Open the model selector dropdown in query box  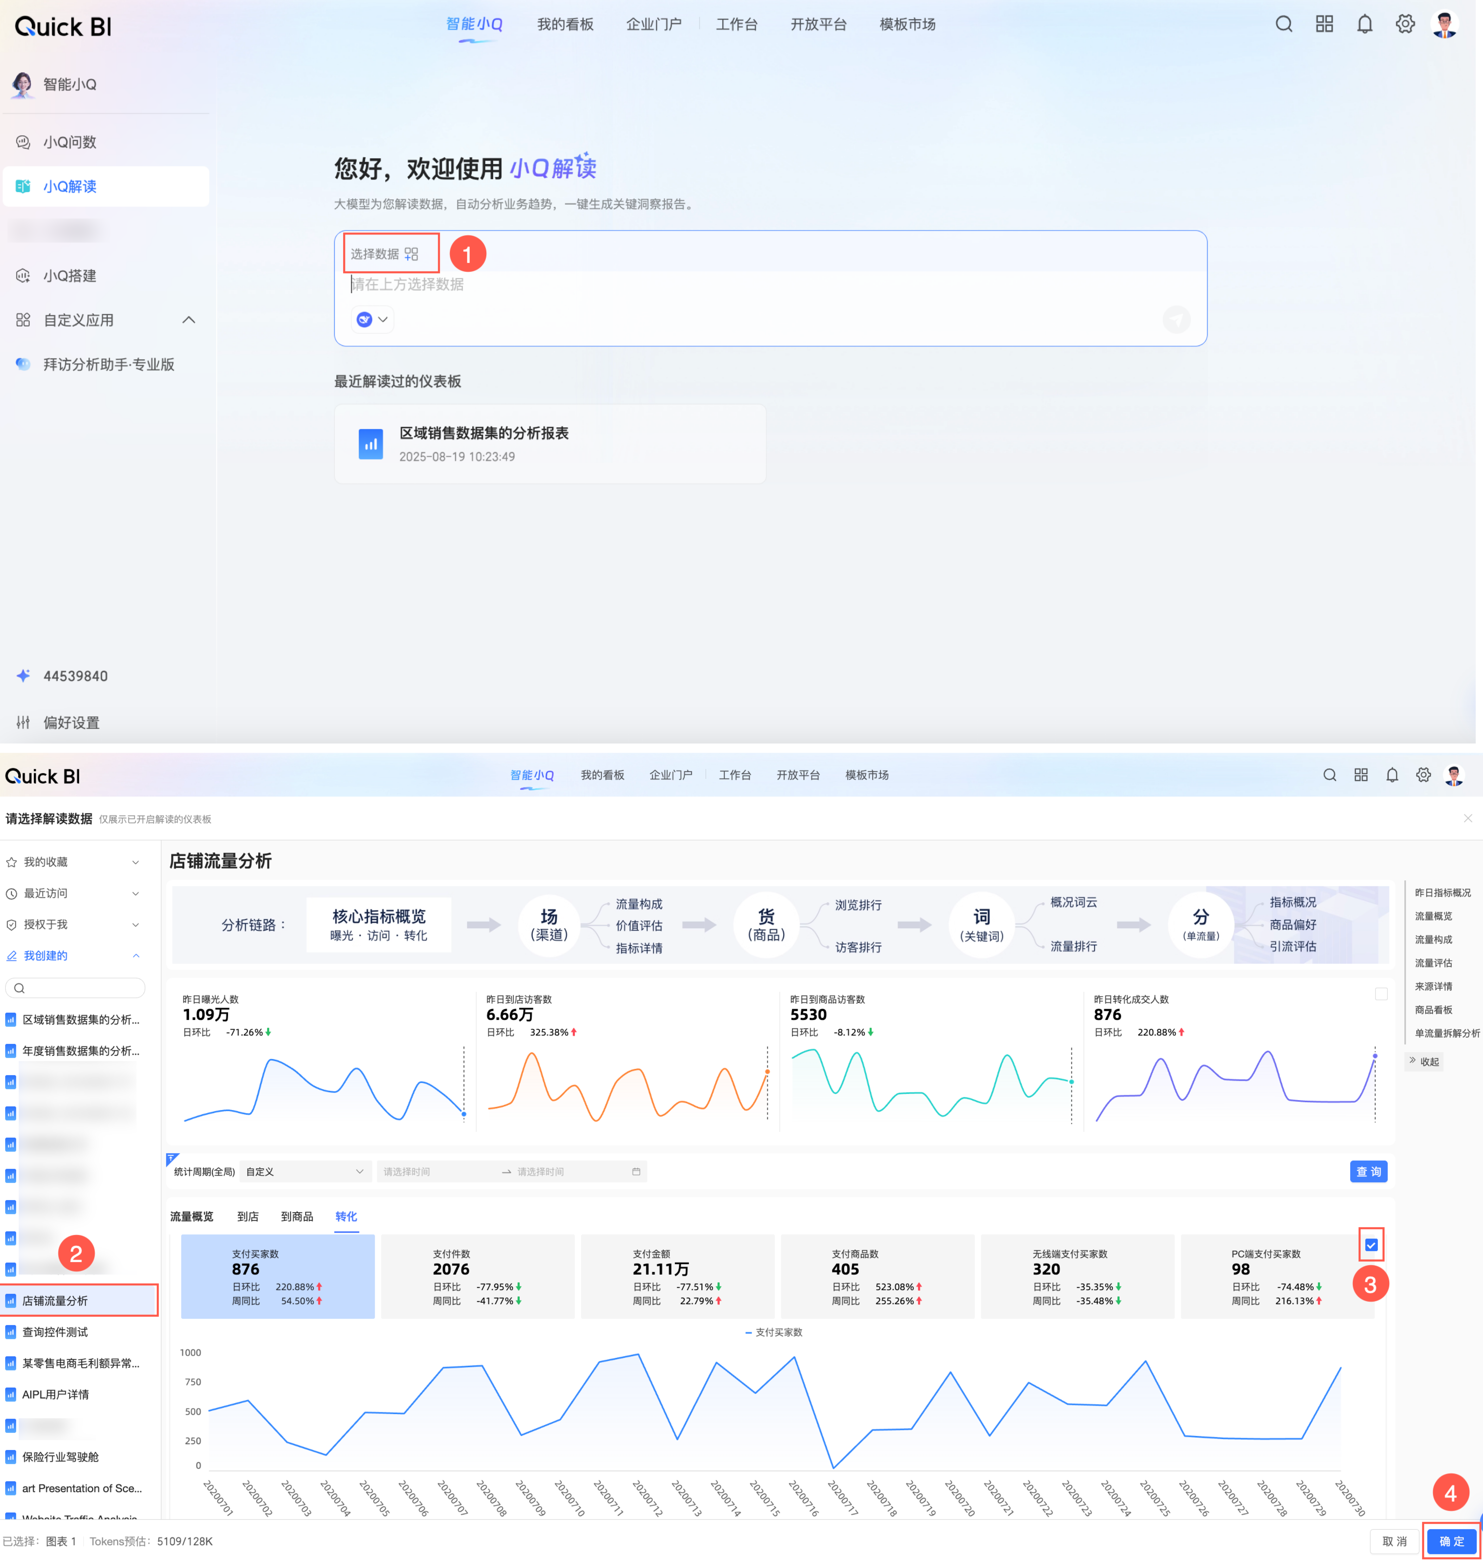[x=372, y=319]
